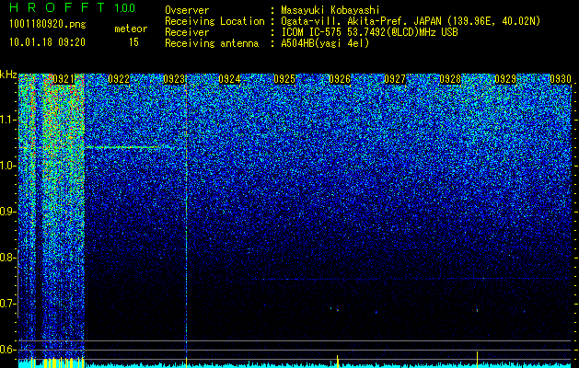The image size is (579, 368).
Task: Click the A504HB(yagi 4el) antenna text
Action: click(x=325, y=43)
